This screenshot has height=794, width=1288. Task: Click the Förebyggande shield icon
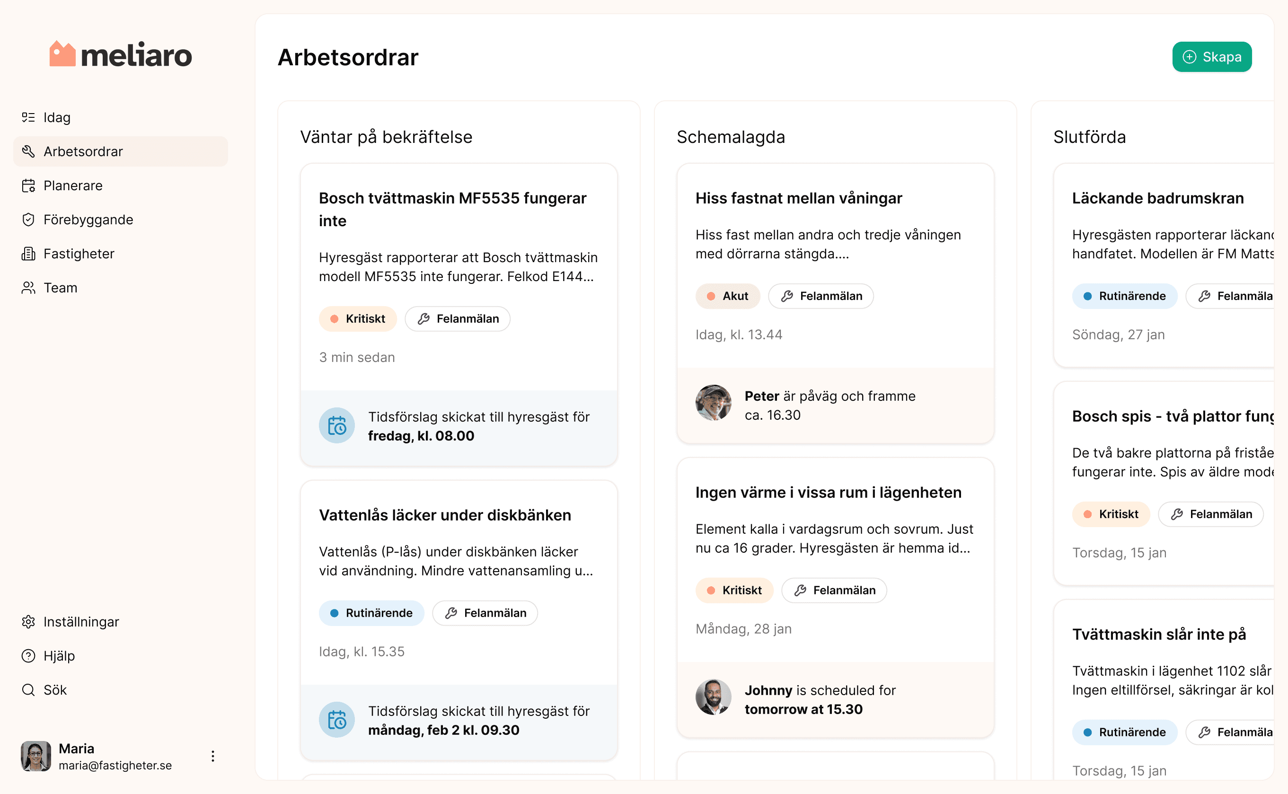point(29,220)
